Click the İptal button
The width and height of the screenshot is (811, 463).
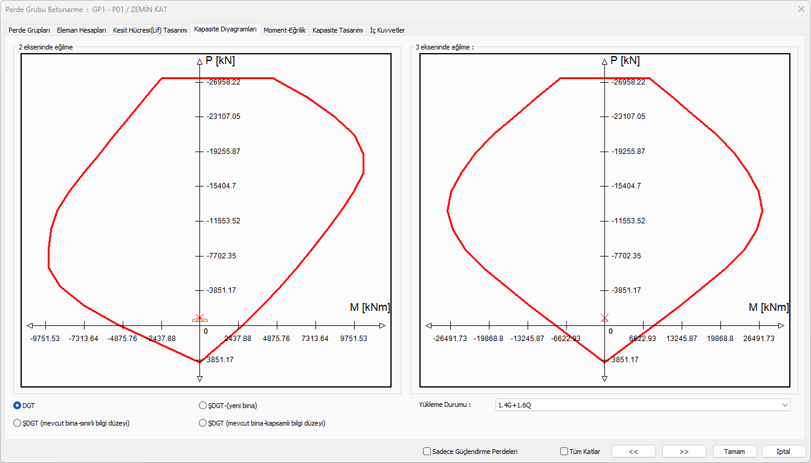[783, 451]
